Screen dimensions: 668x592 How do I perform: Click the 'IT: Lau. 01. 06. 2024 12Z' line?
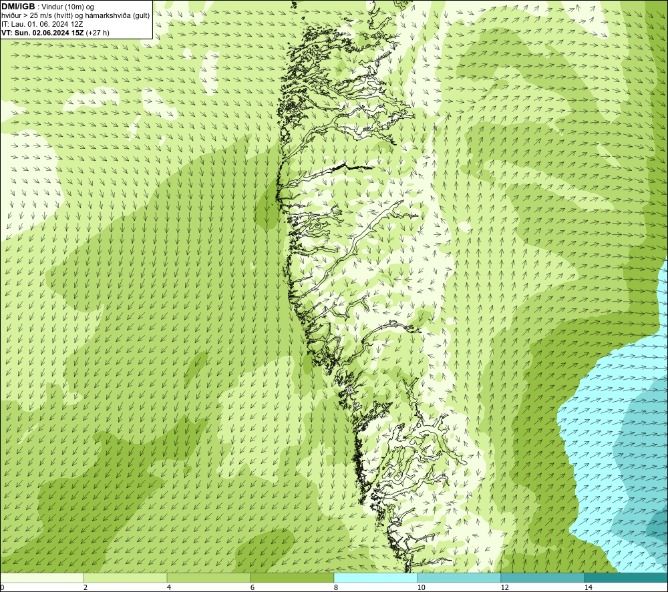tap(42, 24)
